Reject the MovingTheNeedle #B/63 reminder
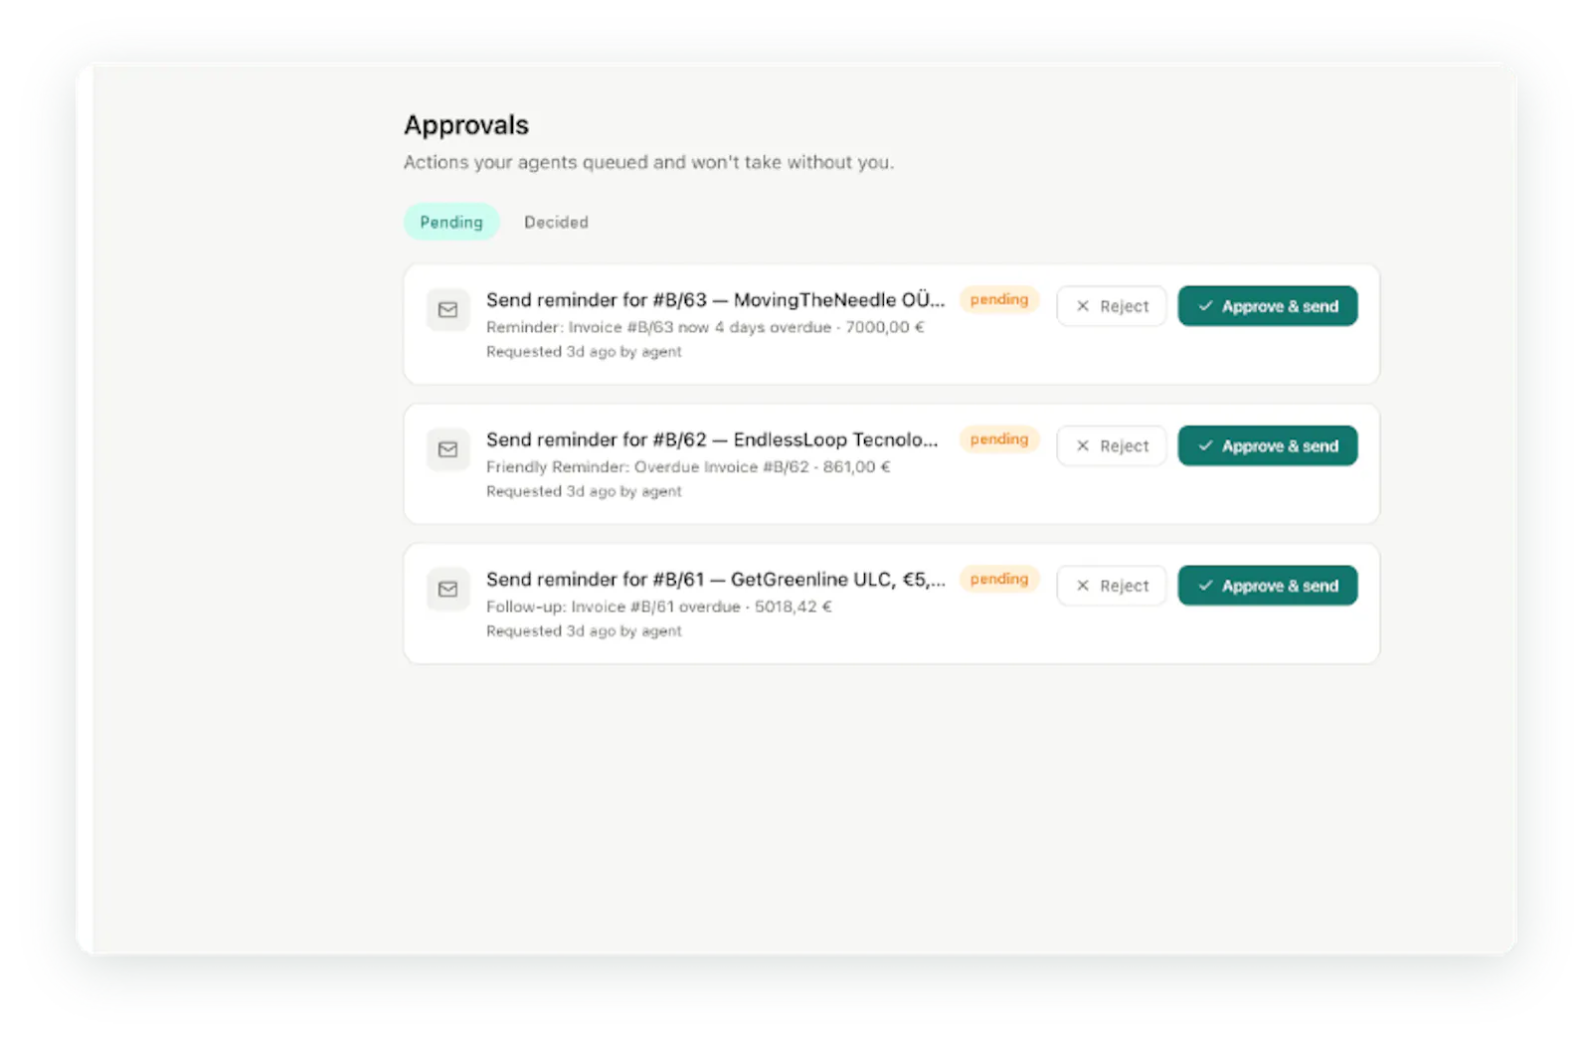Screen dimensions: 1591x1043 point(1111,306)
